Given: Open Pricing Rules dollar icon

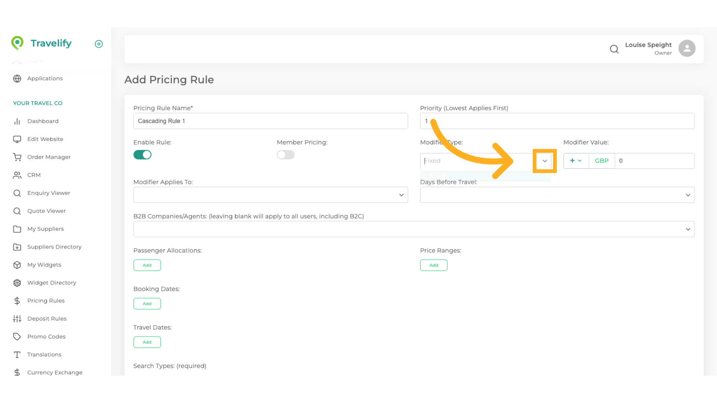Looking at the screenshot, I should coord(17,301).
